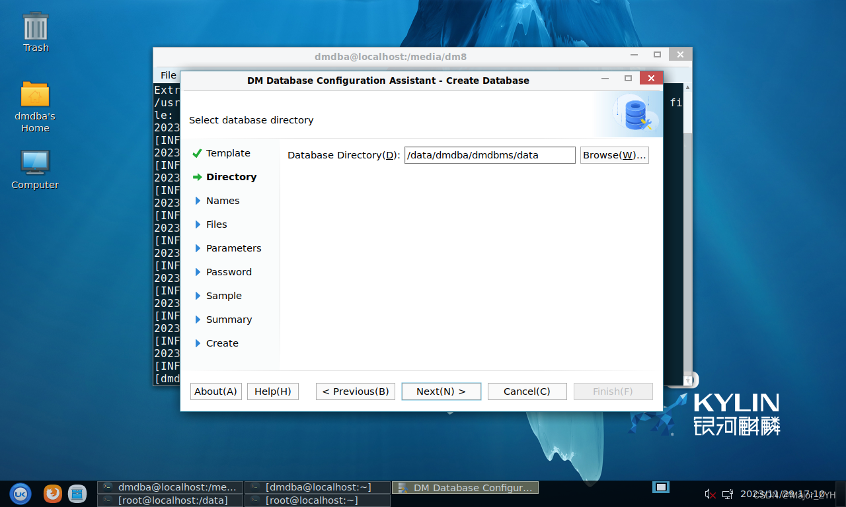This screenshot has width=846, height=507.
Task: Select the Parameters step in sidebar
Action: pyautogui.click(x=233, y=248)
